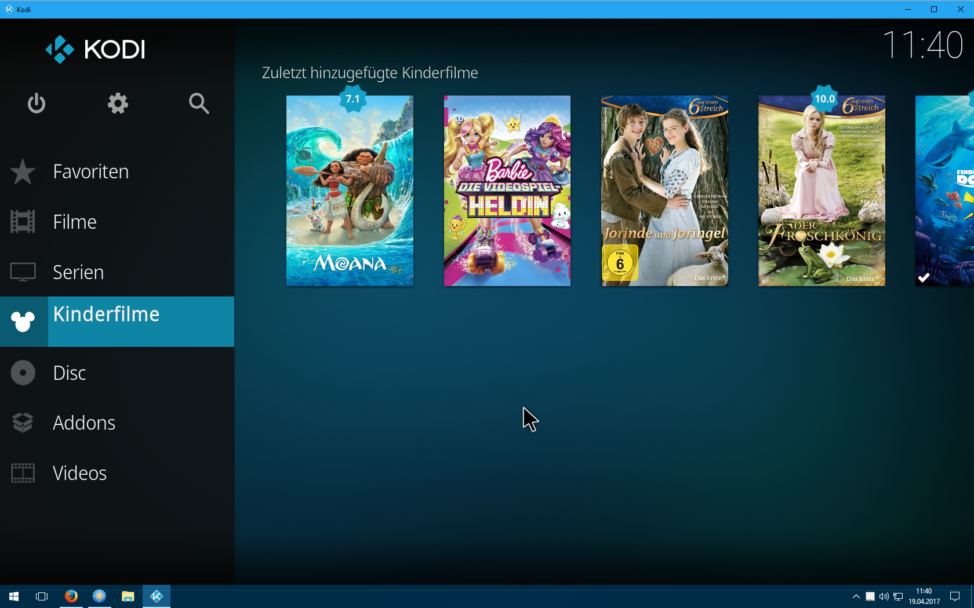Click the Filme film-strip icon
Viewport: 974px width, 608px height.
pyautogui.click(x=23, y=222)
